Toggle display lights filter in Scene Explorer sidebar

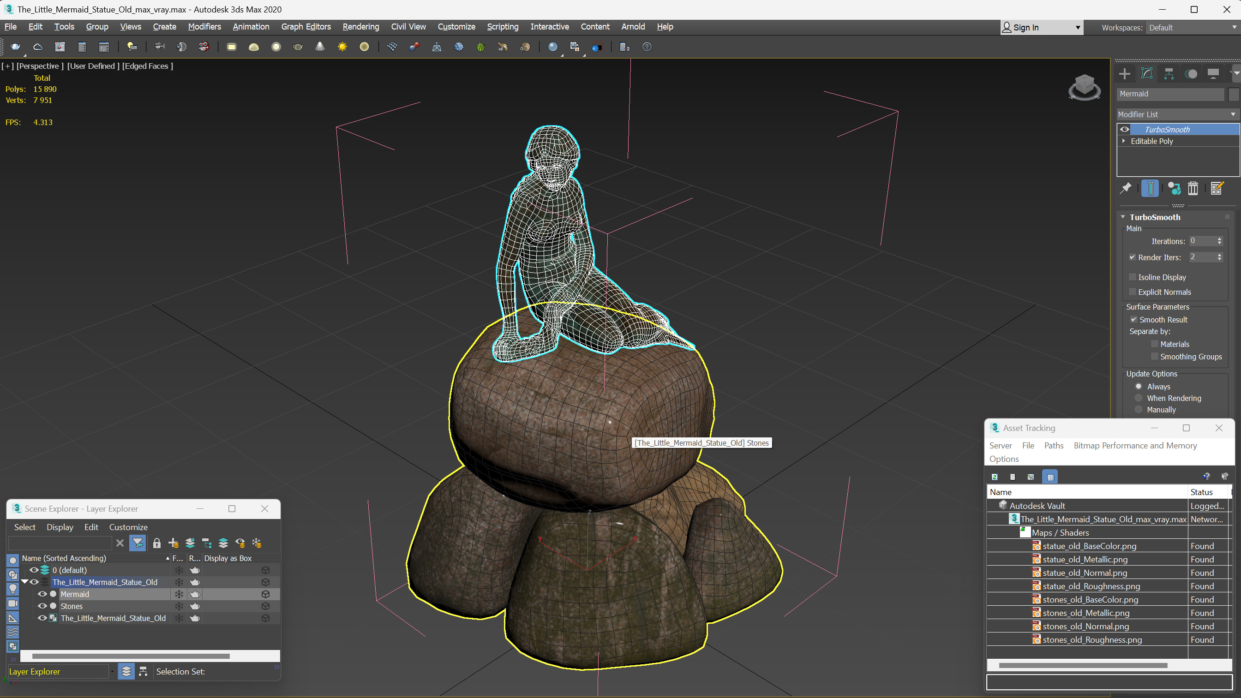13,589
